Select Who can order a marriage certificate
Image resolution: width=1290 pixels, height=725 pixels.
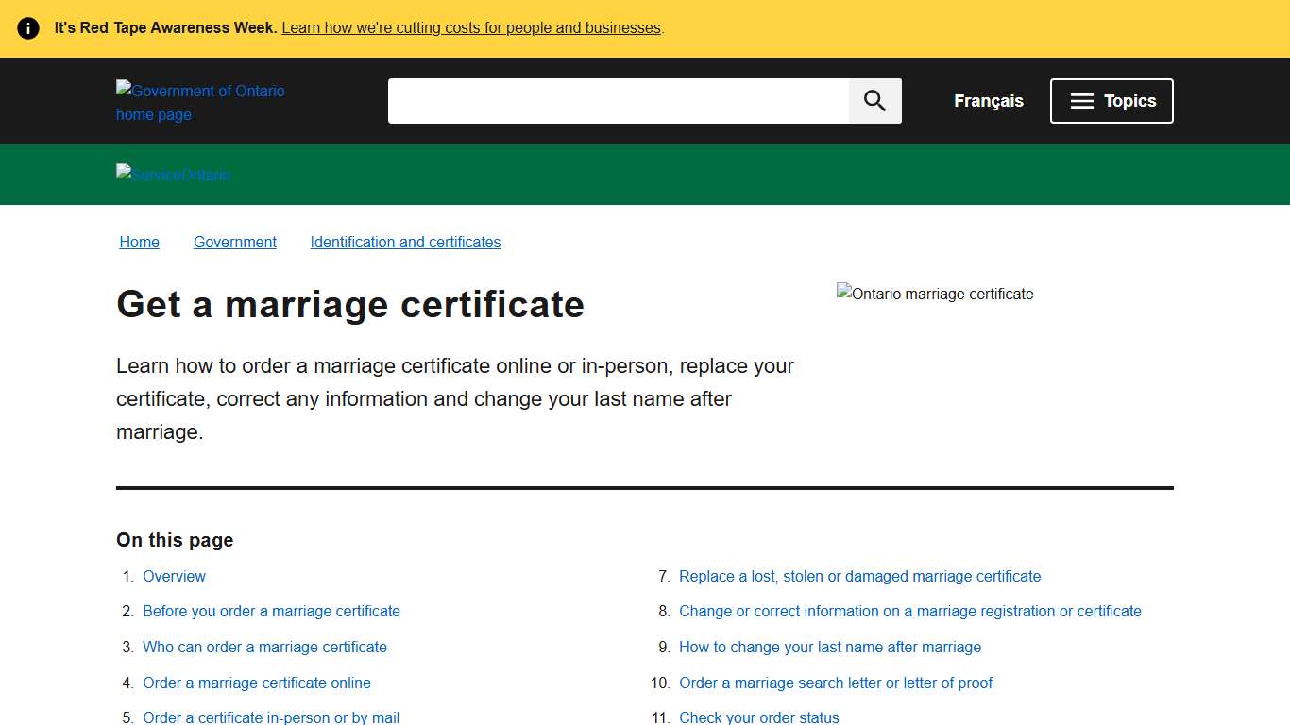(264, 647)
